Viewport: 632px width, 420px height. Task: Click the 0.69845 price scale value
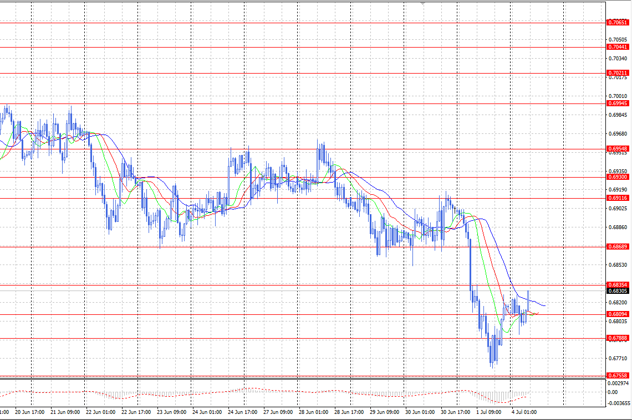tap(618, 115)
